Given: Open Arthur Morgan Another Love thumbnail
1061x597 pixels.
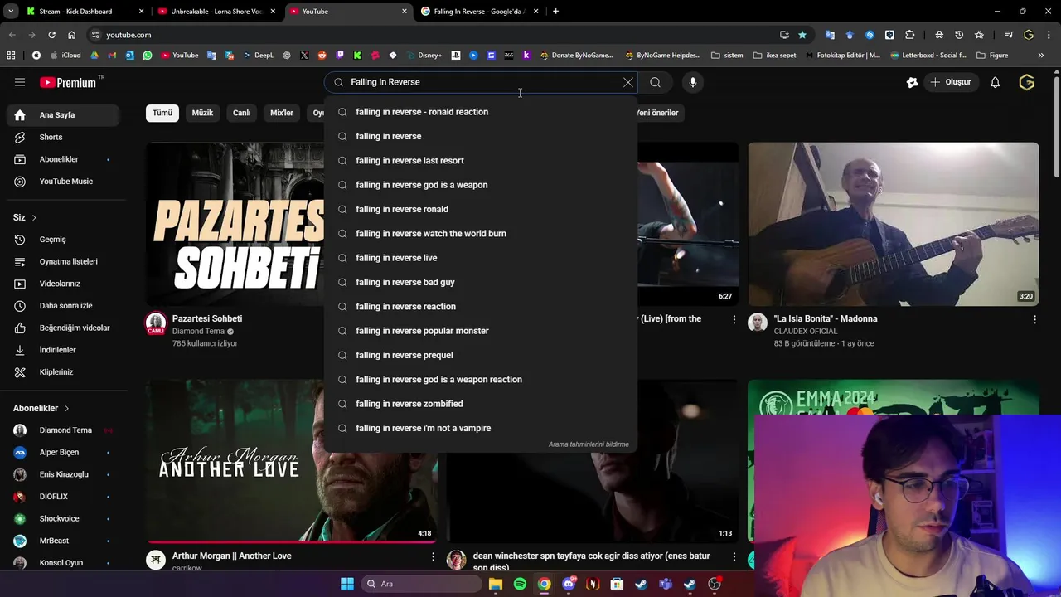Looking at the screenshot, I should [292, 461].
